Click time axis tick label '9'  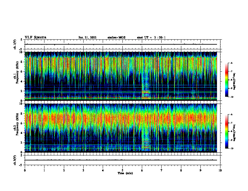coord(200,170)
